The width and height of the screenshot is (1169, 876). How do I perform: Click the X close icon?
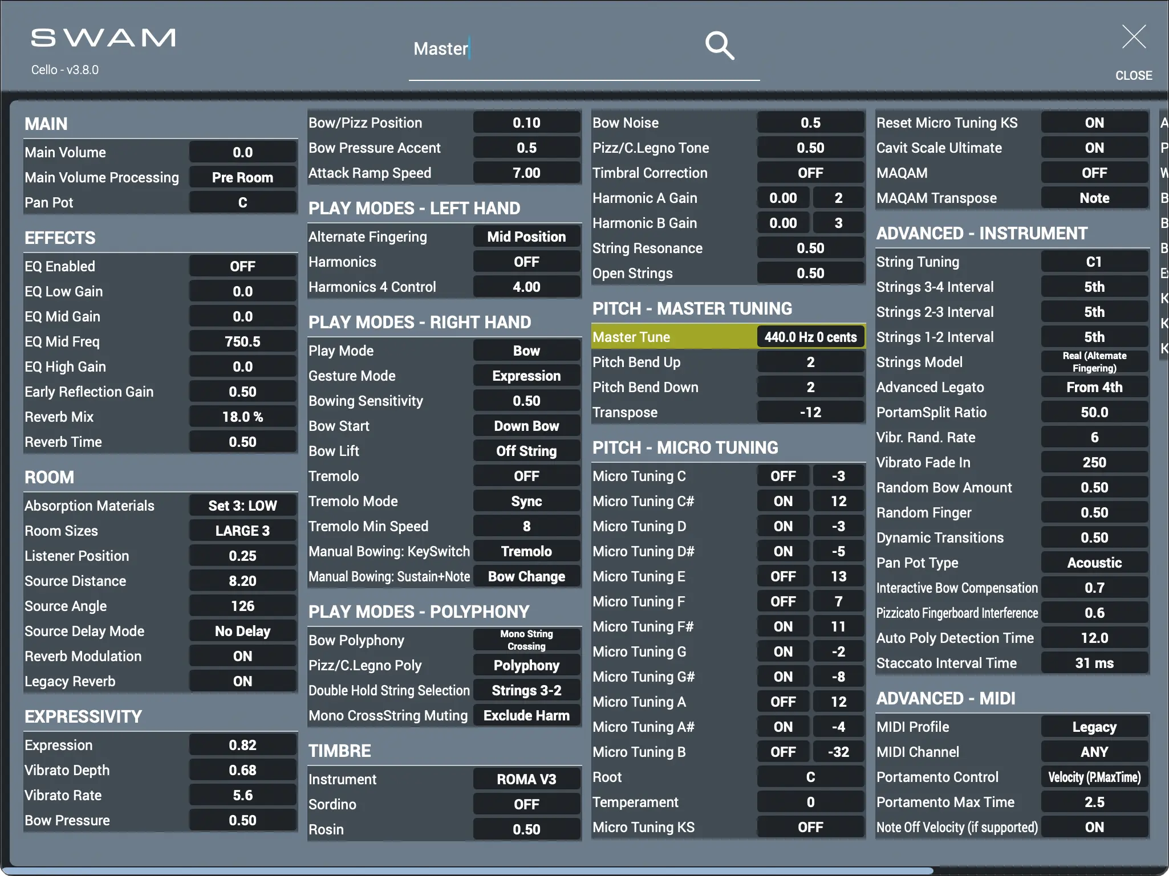[x=1133, y=37]
